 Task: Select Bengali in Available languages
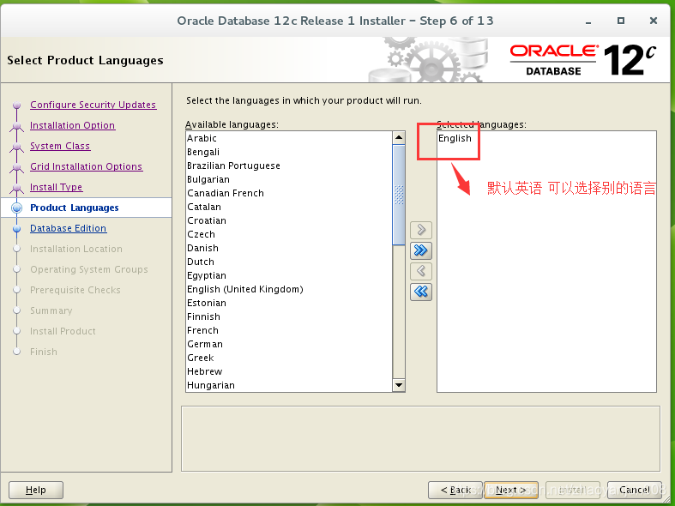point(289,152)
